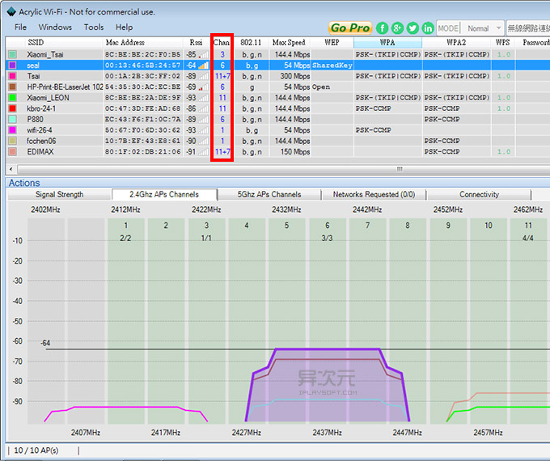Sort the list by Rssi column header
The image size is (550, 461).
(196, 42)
